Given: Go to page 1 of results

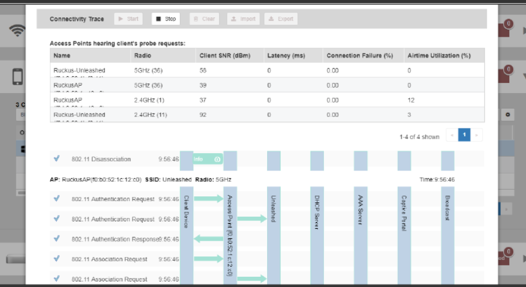Looking at the screenshot, I should (x=463, y=135).
